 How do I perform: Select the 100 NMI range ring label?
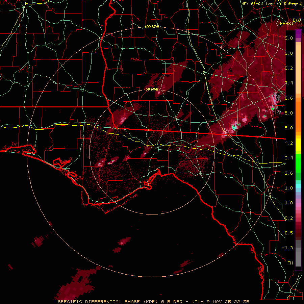[152, 27]
